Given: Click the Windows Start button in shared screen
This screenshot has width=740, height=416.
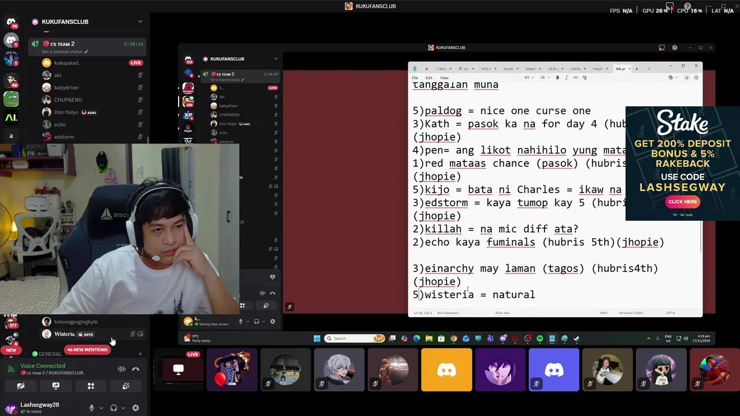Looking at the screenshot, I should coord(317,339).
